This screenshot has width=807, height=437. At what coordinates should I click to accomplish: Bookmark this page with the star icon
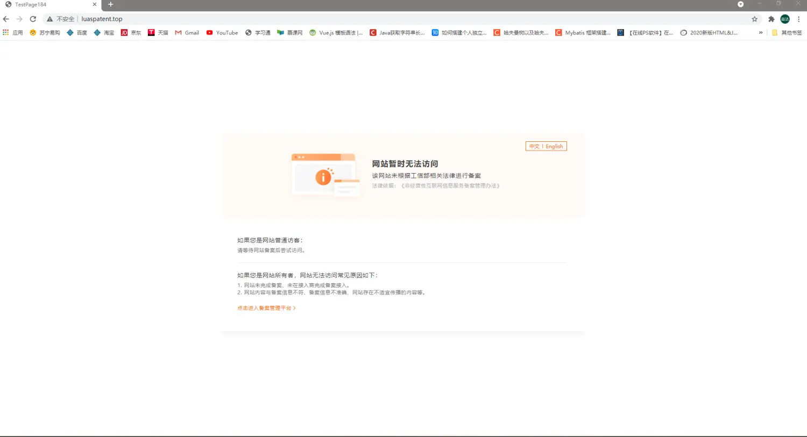point(754,19)
